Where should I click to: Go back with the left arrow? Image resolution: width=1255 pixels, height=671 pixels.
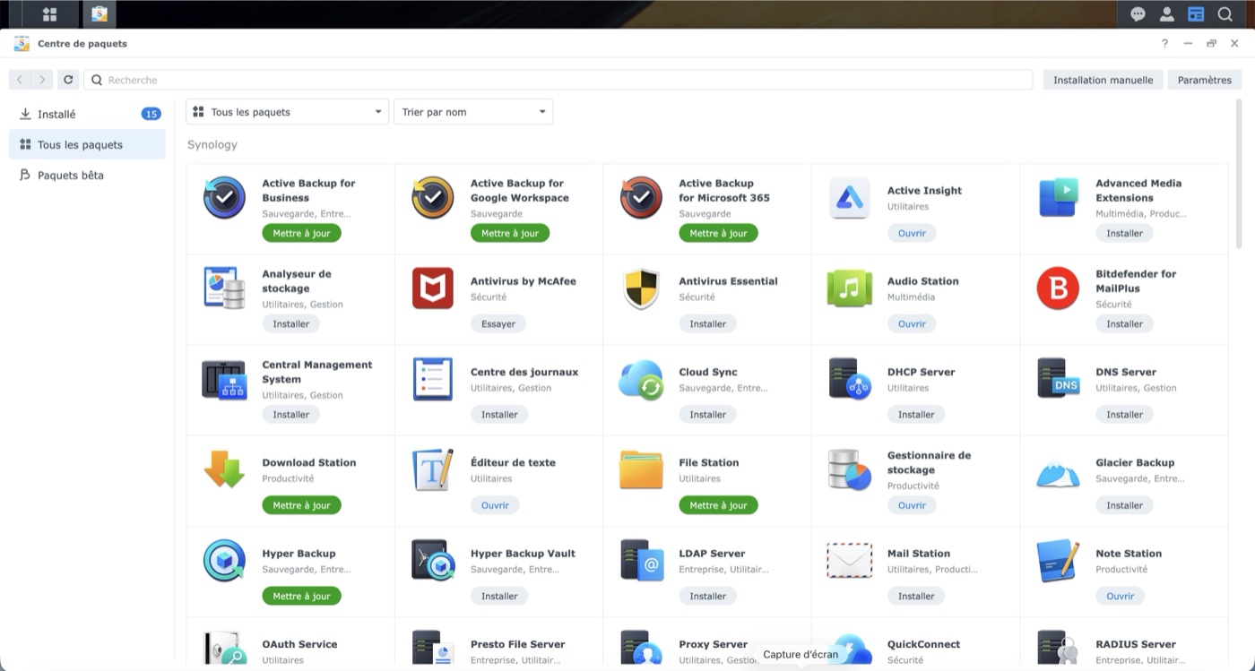[x=20, y=80]
